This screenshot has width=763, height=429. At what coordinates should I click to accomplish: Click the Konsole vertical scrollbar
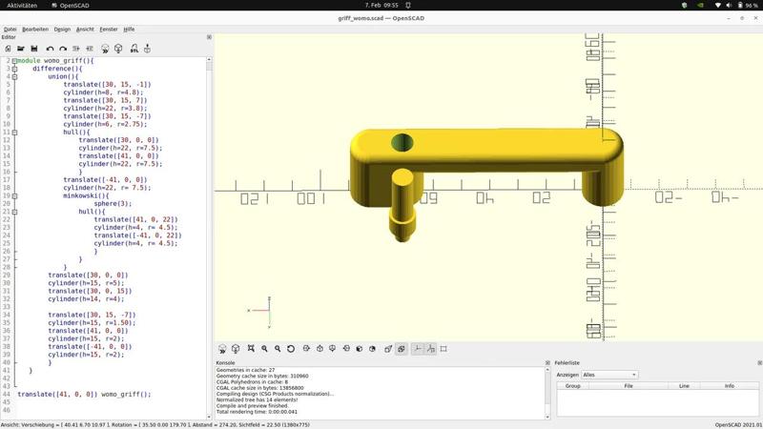pyautogui.click(x=547, y=393)
